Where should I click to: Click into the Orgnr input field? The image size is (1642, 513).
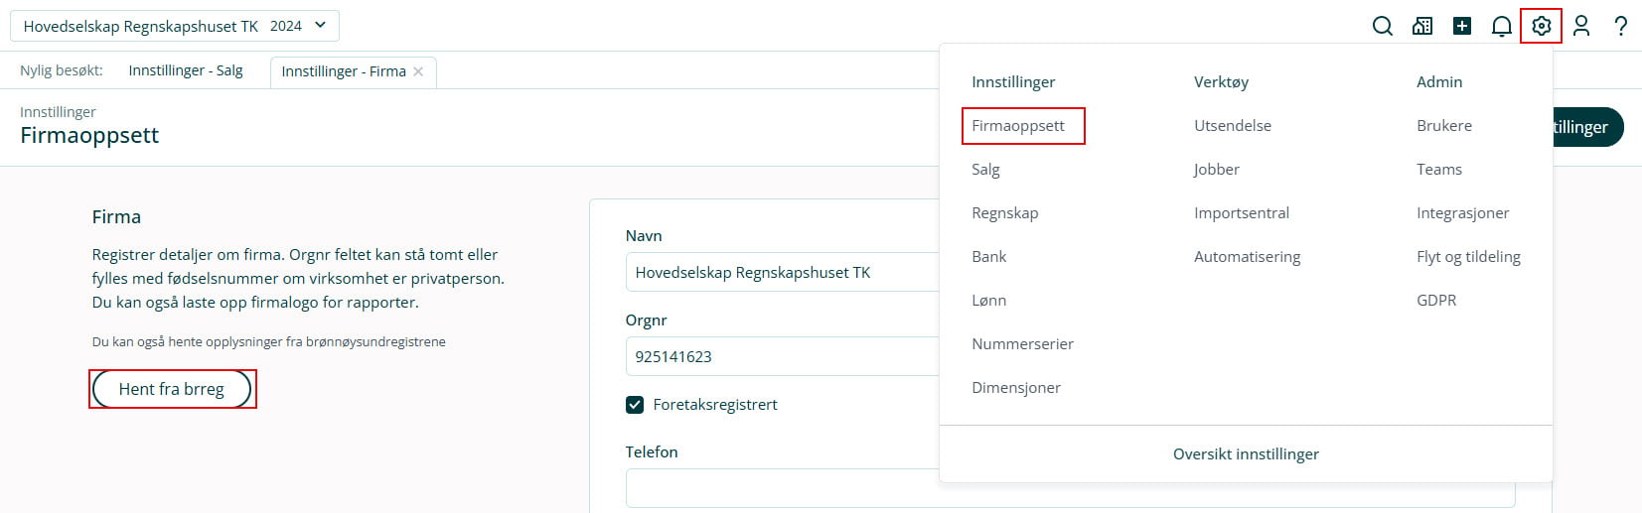[780, 356]
